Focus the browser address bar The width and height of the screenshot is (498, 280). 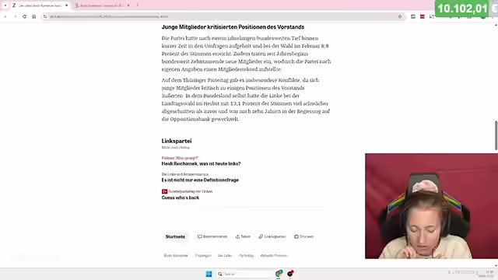point(223,16)
